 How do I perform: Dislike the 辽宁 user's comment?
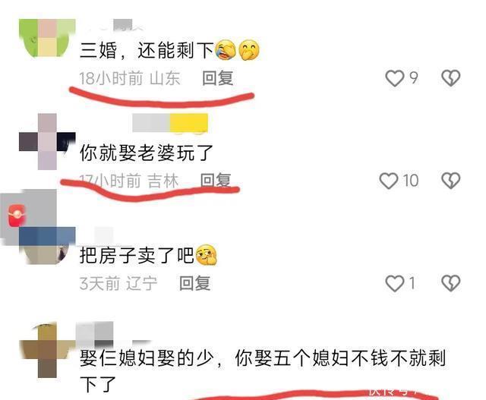pos(450,284)
